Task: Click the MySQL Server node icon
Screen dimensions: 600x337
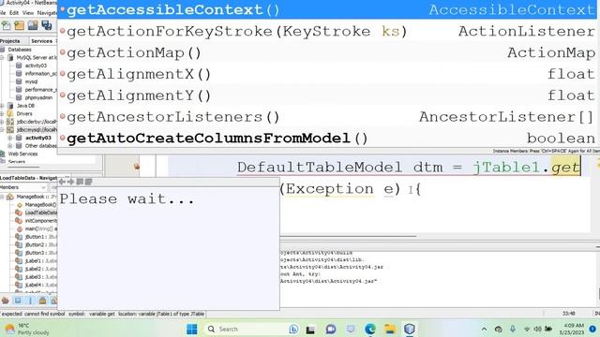Action: click(x=10, y=57)
